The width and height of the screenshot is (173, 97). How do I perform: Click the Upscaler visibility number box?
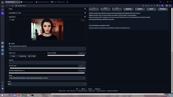point(82,71)
